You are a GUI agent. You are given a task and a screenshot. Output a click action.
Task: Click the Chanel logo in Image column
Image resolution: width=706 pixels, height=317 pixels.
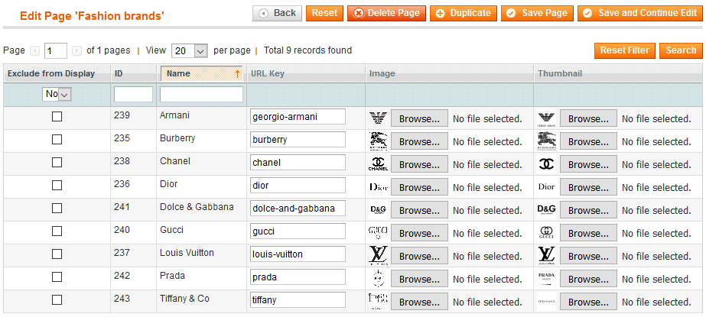378,164
